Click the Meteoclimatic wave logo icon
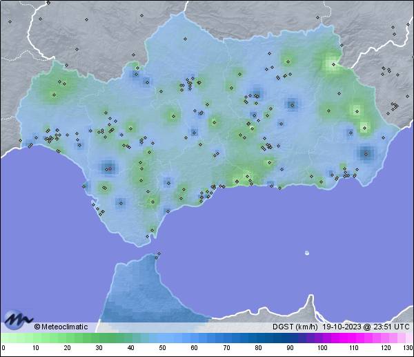414x357 pixels. [x=18, y=320]
